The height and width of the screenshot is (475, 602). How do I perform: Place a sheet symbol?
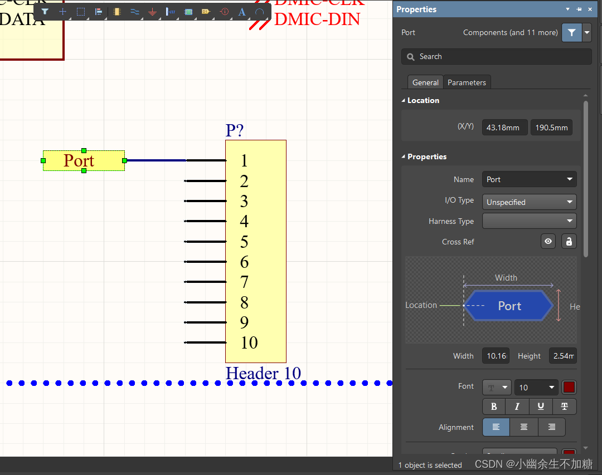pyautogui.click(x=188, y=12)
